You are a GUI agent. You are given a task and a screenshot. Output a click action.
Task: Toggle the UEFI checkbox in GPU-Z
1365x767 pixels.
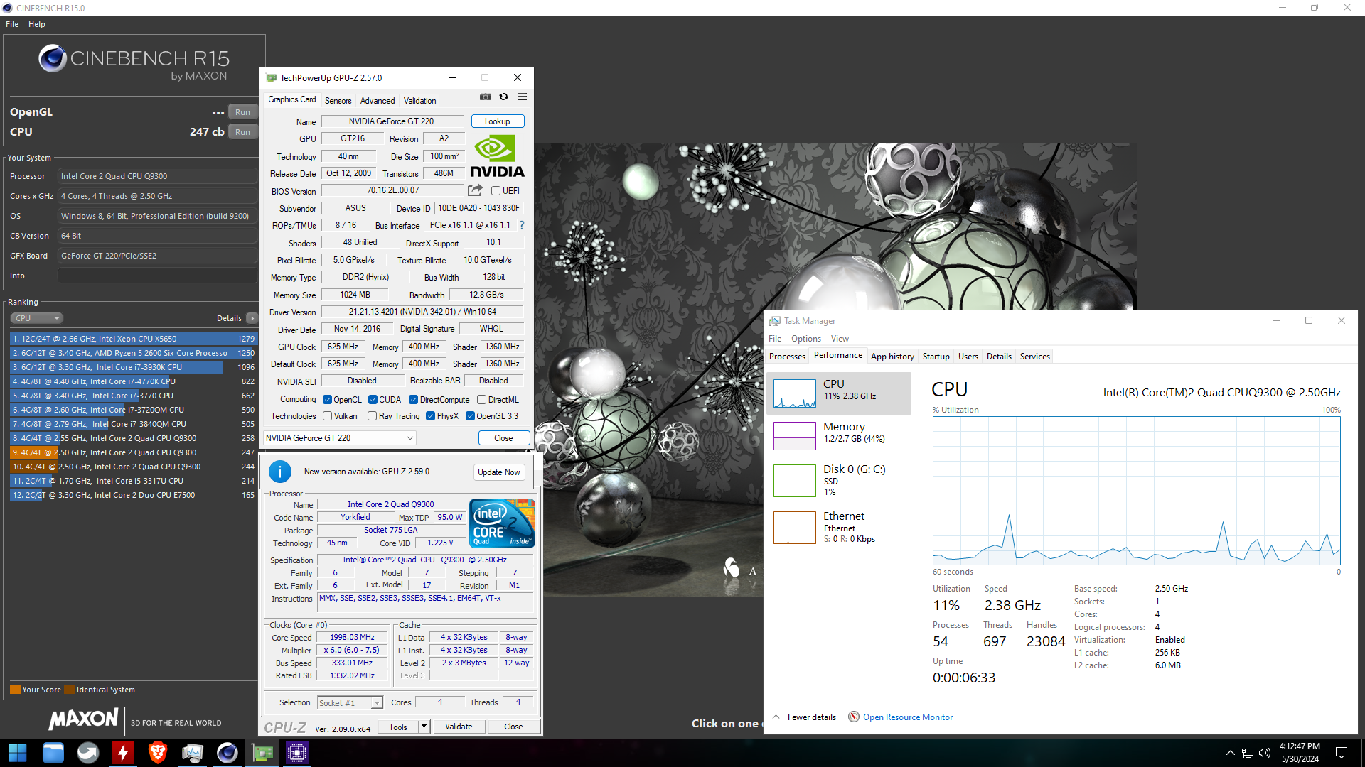tap(496, 191)
